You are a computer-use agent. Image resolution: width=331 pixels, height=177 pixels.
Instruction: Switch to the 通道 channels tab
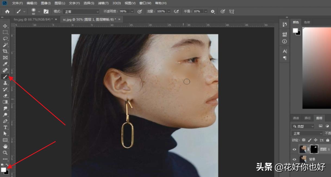coord(296,118)
